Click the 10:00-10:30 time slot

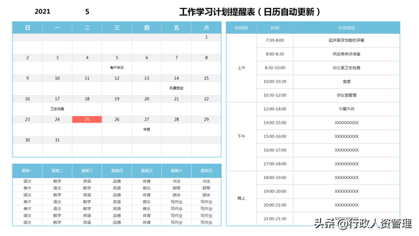[x=275, y=81]
